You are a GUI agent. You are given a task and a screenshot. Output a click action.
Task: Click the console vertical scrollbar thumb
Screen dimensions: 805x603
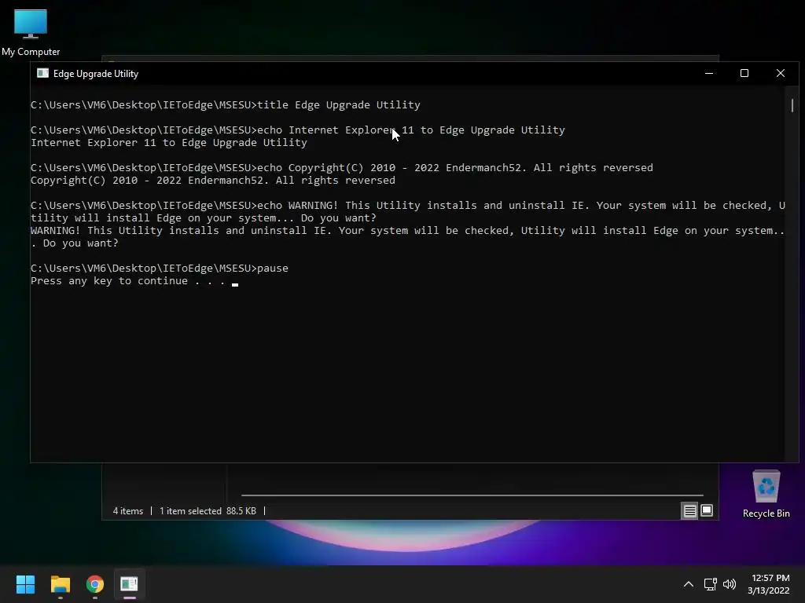792,106
